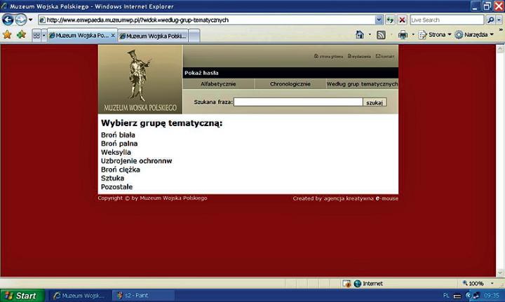Viewport: 505px width, 302px height.
Task: Switch to the Alfabetycznie tab
Action: tap(217, 84)
